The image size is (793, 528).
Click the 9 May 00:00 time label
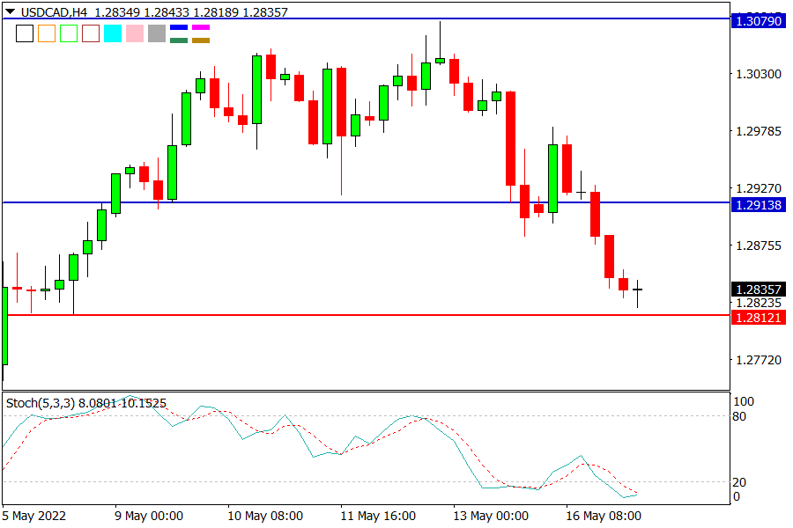[149, 516]
